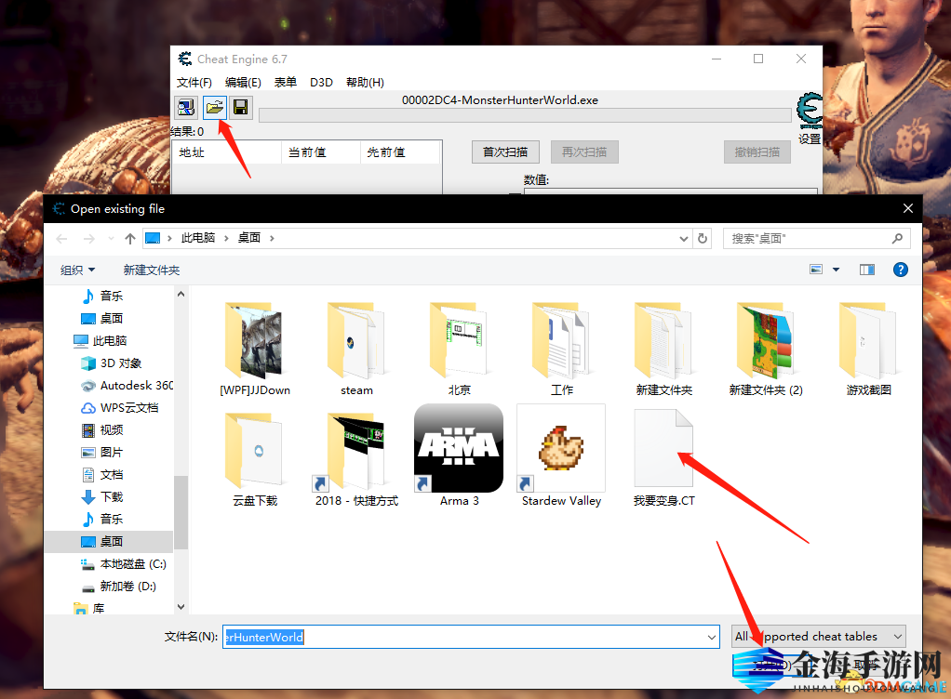This screenshot has width=951, height=699.
Task: Toggle the preview pane icon
Action: (x=867, y=270)
